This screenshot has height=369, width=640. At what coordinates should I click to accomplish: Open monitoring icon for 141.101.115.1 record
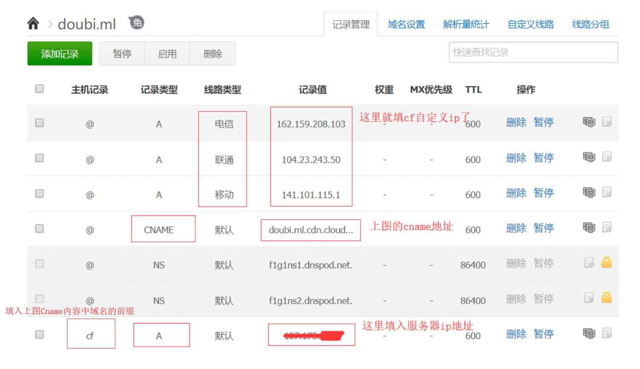pyautogui.click(x=589, y=192)
